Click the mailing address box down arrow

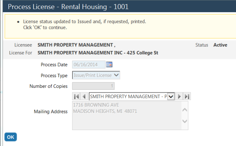click(x=185, y=121)
